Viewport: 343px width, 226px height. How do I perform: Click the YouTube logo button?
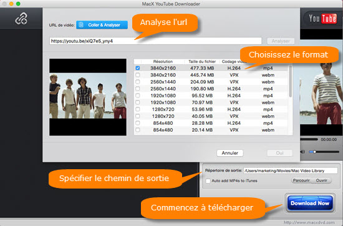click(322, 19)
